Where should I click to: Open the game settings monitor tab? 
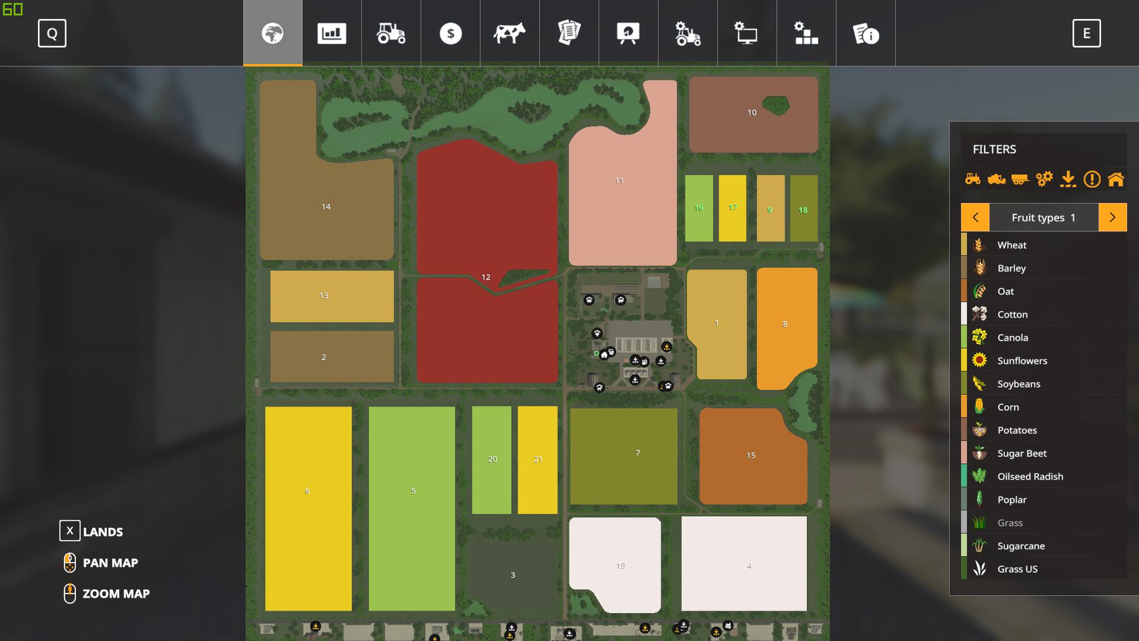(747, 34)
